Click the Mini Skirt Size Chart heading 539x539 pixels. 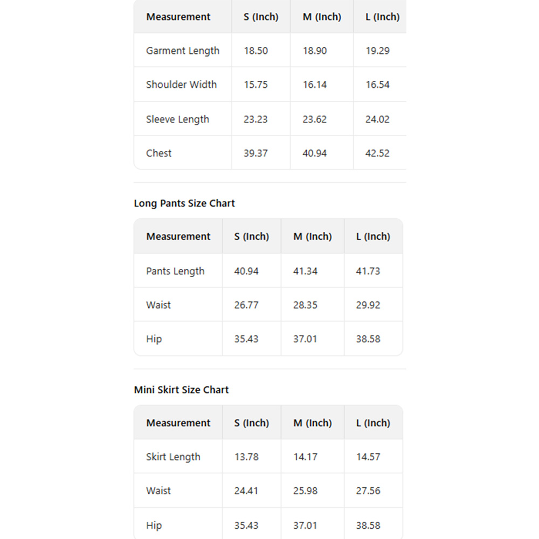pyautogui.click(x=181, y=390)
